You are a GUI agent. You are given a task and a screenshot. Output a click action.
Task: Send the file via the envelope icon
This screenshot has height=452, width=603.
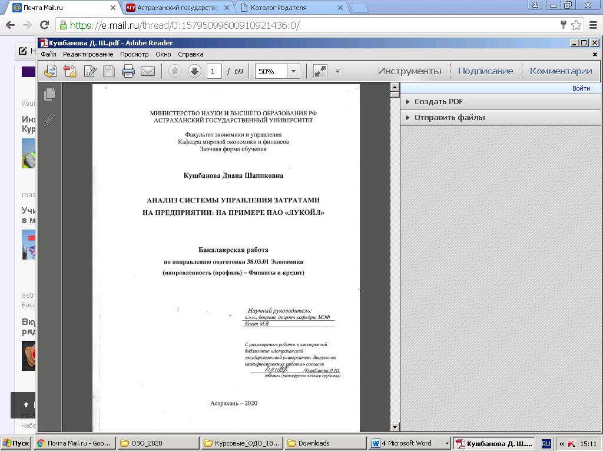[148, 71]
